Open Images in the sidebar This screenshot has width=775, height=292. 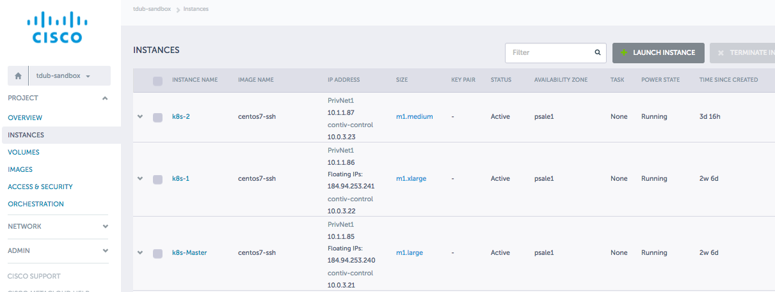pyautogui.click(x=20, y=169)
